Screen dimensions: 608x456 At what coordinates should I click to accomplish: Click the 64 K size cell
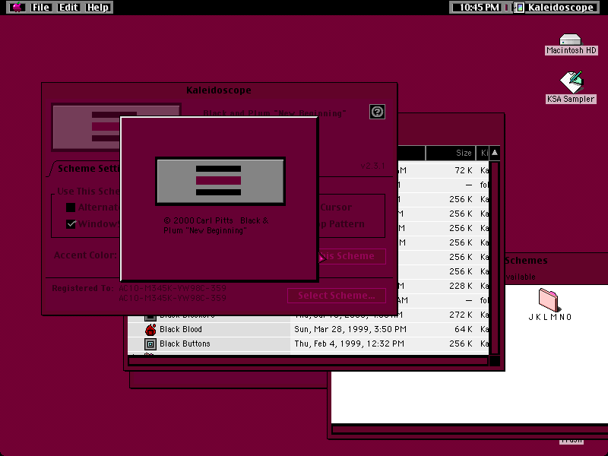464,329
